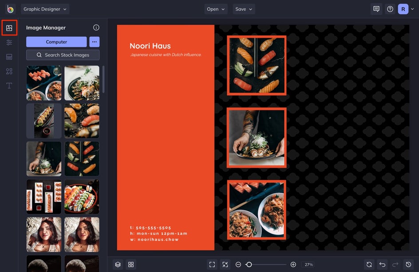
Task: Adjust the zoom slider handle
Action: [x=249, y=264]
